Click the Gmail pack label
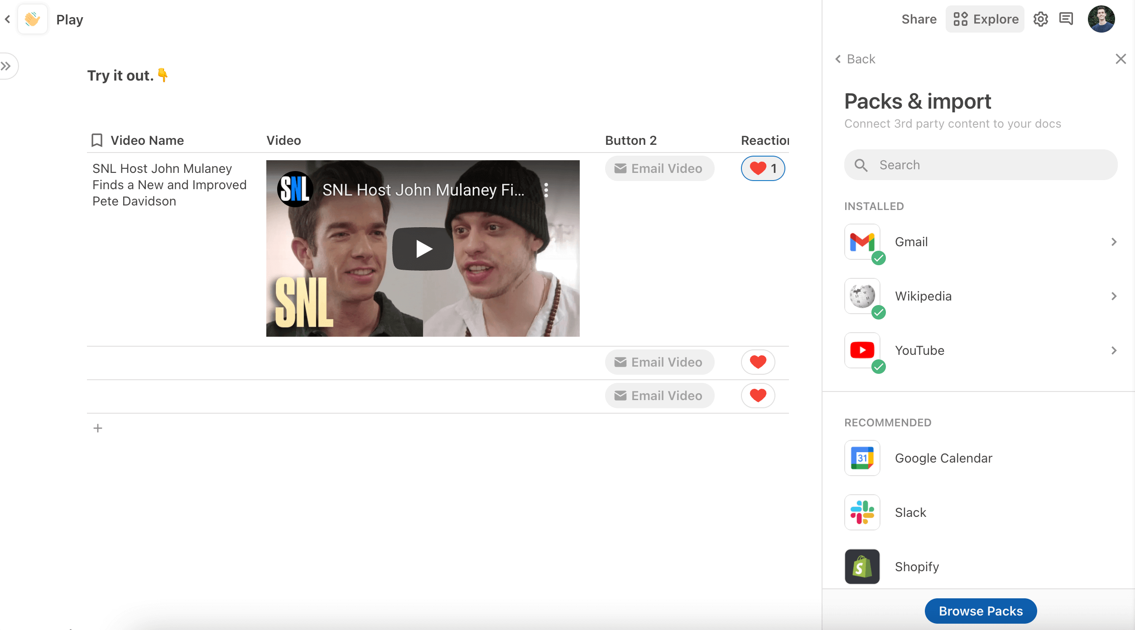Image resolution: width=1135 pixels, height=630 pixels. 911,242
